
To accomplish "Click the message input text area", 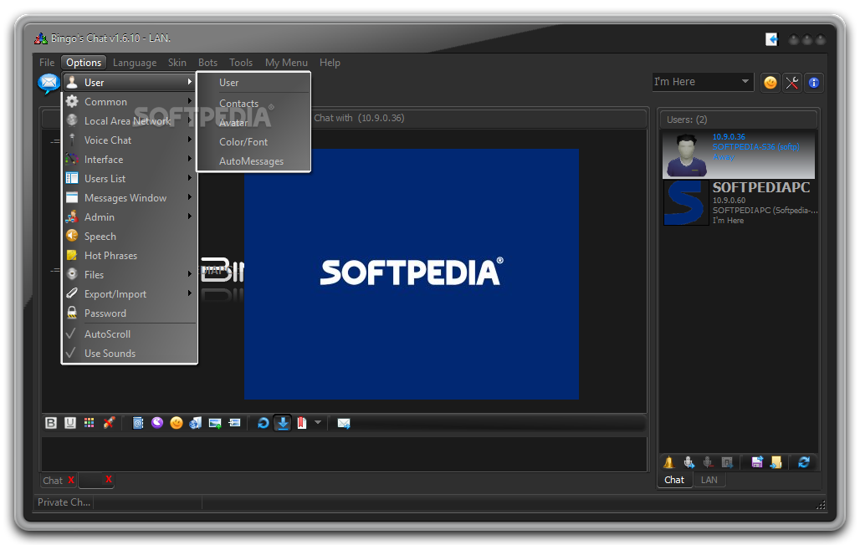I will point(344,453).
